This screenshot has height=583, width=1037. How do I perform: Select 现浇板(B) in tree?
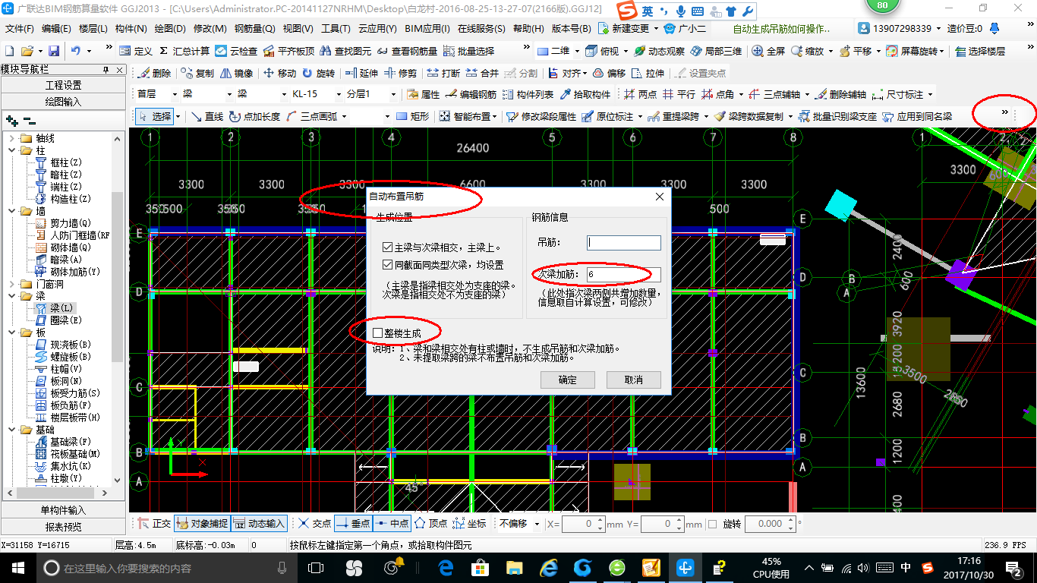(70, 345)
